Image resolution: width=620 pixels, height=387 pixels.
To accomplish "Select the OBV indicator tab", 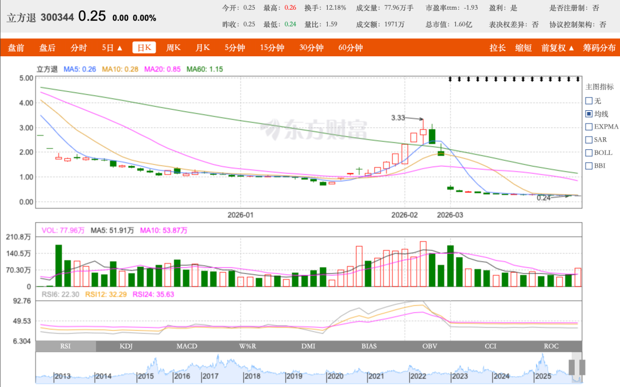I will tap(429, 346).
